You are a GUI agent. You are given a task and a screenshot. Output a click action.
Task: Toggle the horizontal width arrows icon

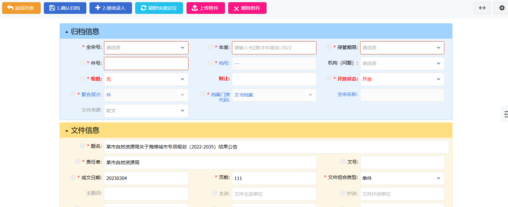click(x=482, y=8)
